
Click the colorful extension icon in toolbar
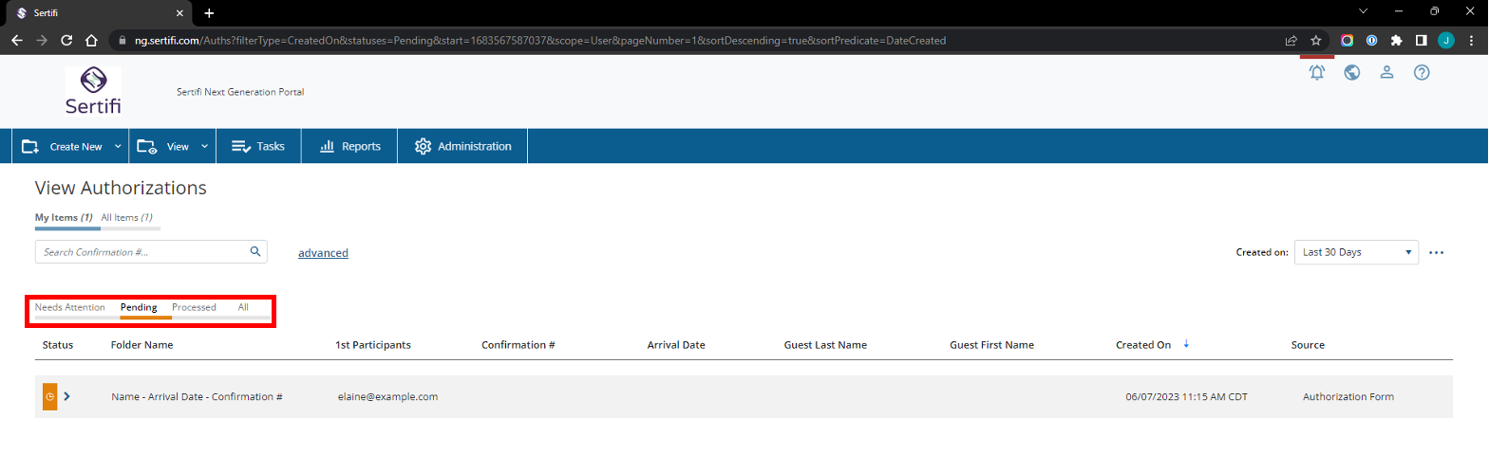click(x=1347, y=41)
